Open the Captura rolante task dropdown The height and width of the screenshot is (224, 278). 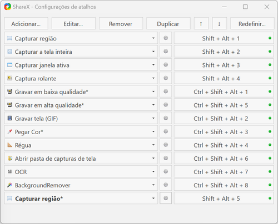153,78
